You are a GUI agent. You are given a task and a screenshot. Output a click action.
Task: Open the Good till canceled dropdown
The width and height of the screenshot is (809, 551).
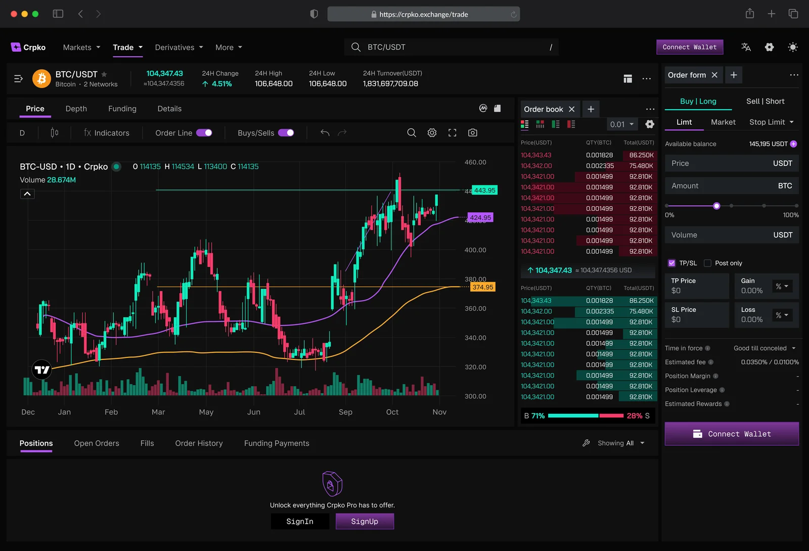(765, 348)
